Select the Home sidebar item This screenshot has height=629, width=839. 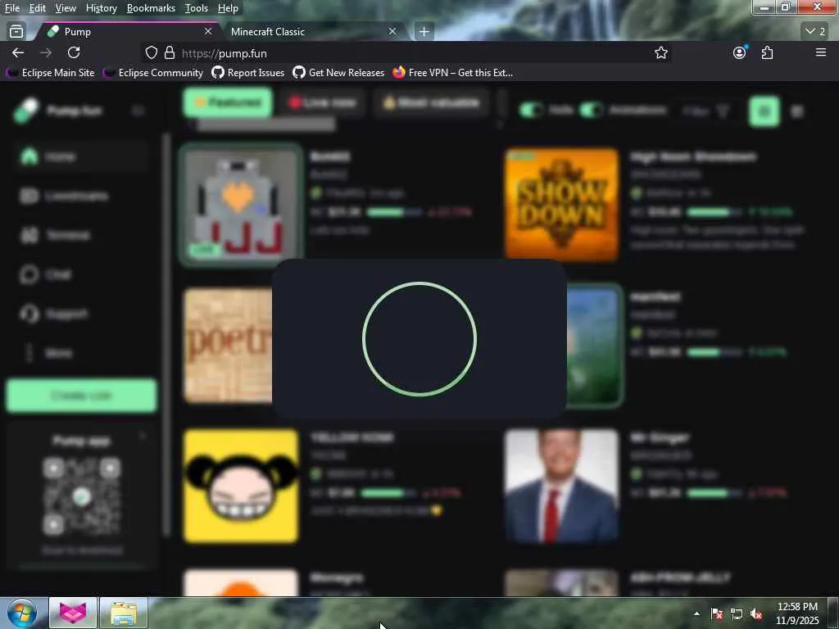[80, 156]
